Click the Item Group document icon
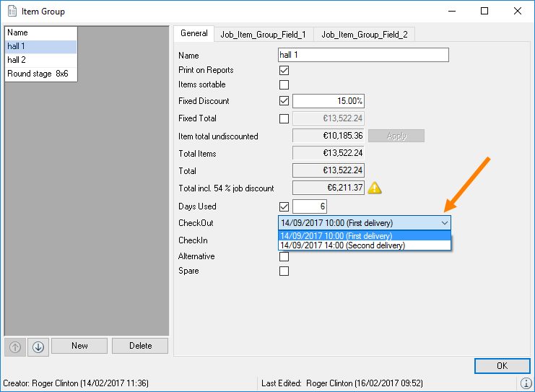Image resolution: width=535 pixels, height=392 pixels. pos(12,11)
